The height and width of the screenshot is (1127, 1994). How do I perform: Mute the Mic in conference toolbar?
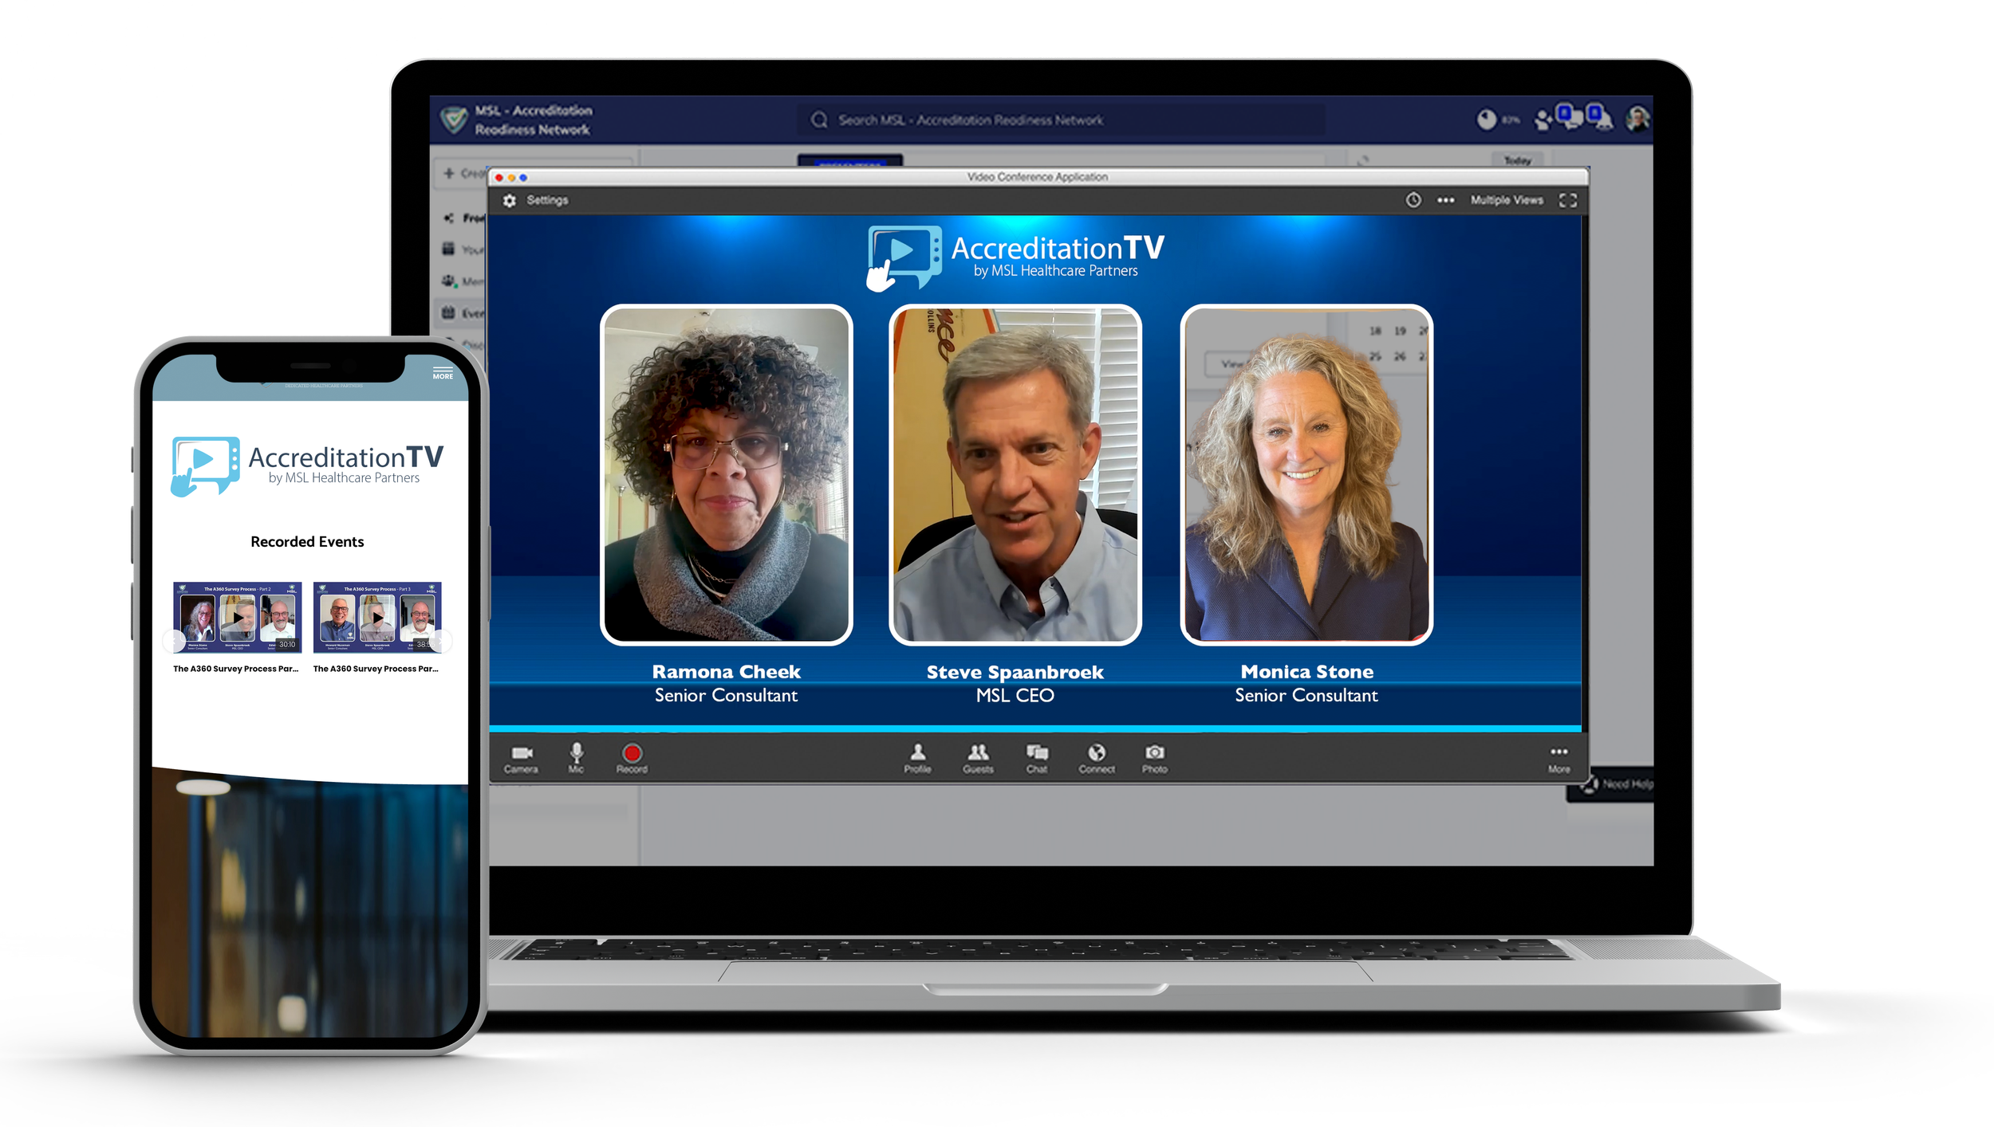(x=576, y=757)
